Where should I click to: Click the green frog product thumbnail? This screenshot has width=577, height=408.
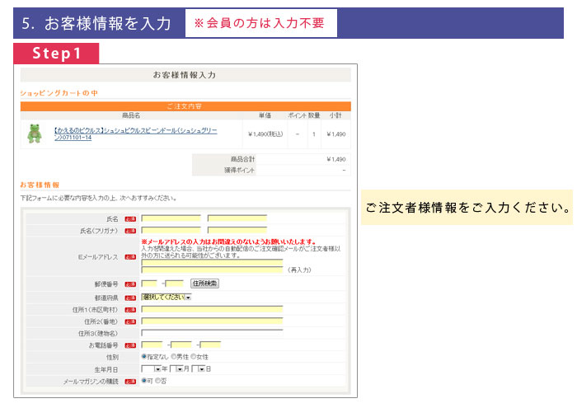(34, 134)
